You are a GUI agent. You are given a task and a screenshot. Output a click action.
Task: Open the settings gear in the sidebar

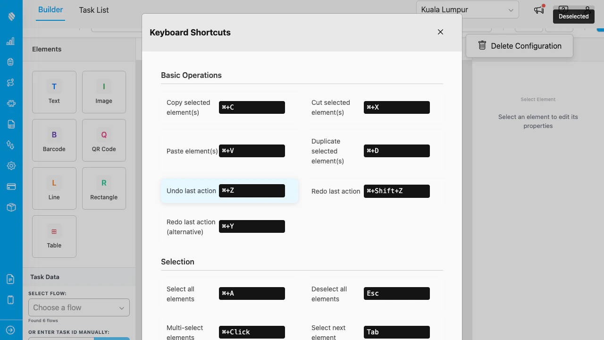pyautogui.click(x=10, y=166)
